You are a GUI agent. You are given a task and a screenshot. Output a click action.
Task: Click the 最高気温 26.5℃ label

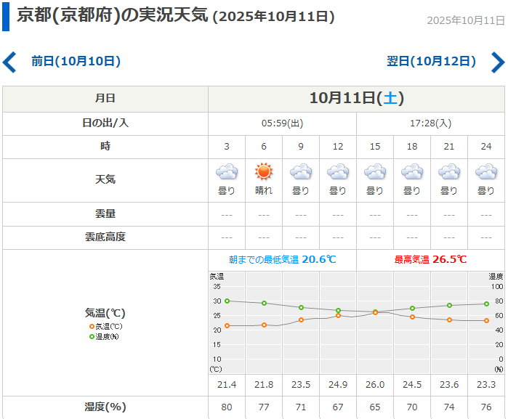(x=430, y=260)
